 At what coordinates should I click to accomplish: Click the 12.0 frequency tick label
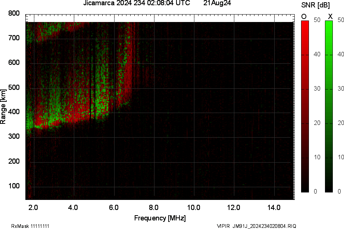(x=234, y=207)
